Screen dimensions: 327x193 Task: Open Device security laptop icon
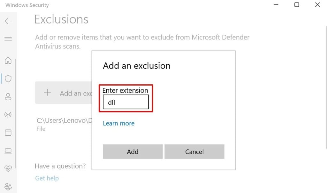8,151
